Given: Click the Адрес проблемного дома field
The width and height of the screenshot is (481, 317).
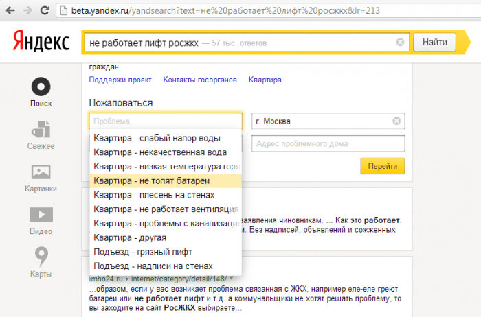Looking at the screenshot, I should pyautogui.click(x=327, y=144).
